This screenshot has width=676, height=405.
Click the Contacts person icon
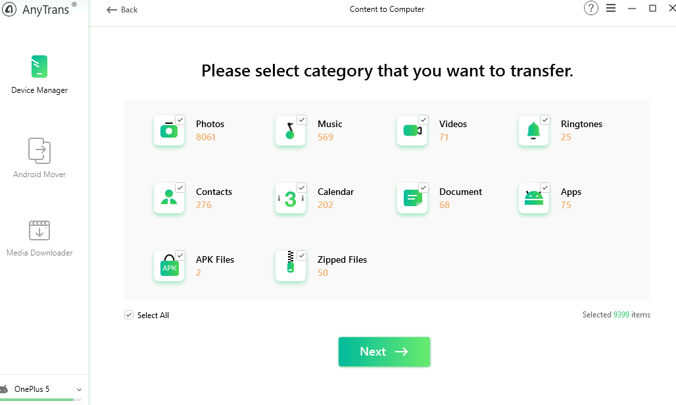pos(169,199)
